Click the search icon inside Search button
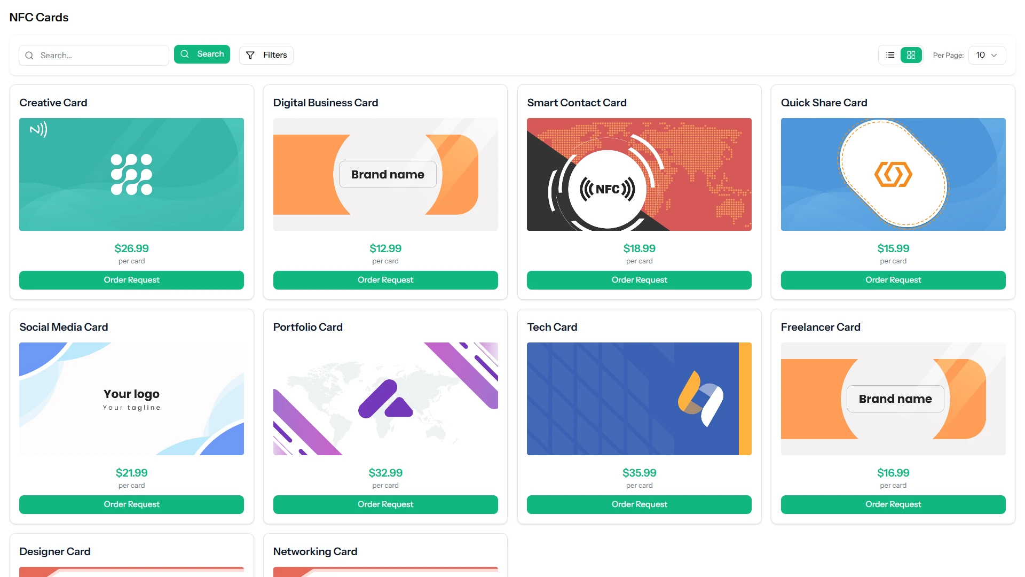 tap(185, 54)
